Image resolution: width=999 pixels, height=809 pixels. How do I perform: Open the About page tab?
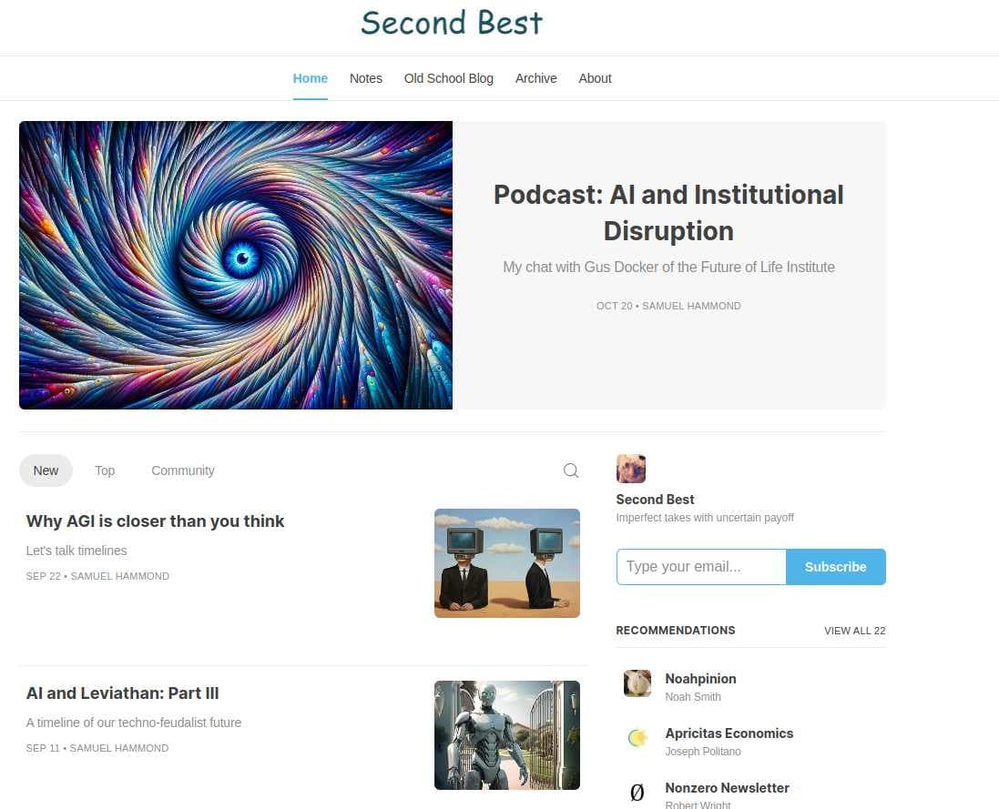tap(595, 78)
